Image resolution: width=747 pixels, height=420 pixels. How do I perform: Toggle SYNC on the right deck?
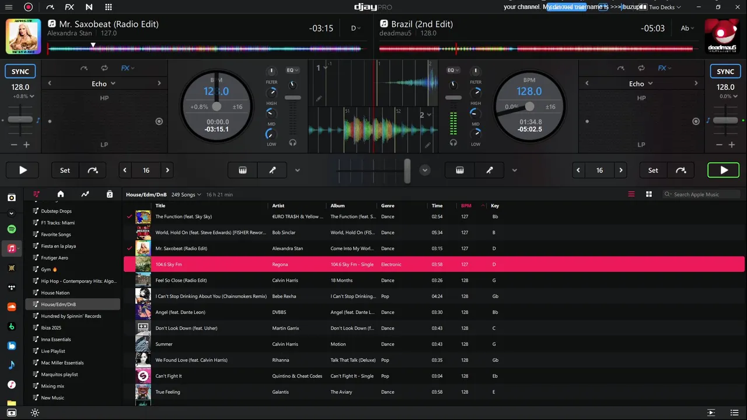[x=725, y=71]
